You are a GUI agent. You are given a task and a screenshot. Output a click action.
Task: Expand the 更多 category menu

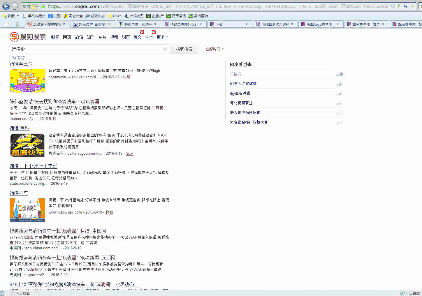162,37
